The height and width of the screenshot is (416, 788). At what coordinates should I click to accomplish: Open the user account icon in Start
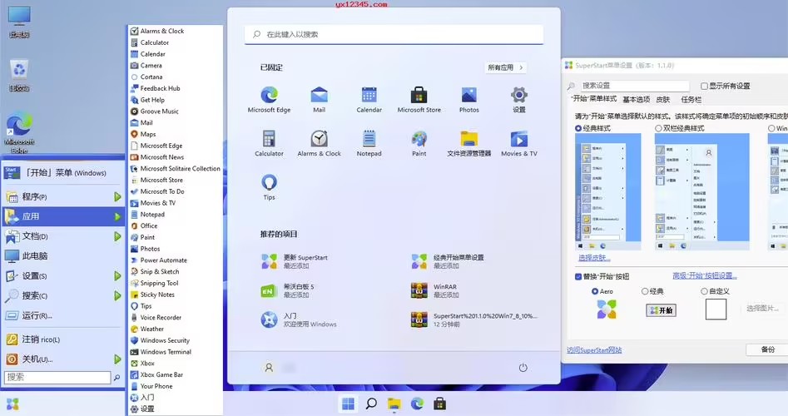click(269, 368)
